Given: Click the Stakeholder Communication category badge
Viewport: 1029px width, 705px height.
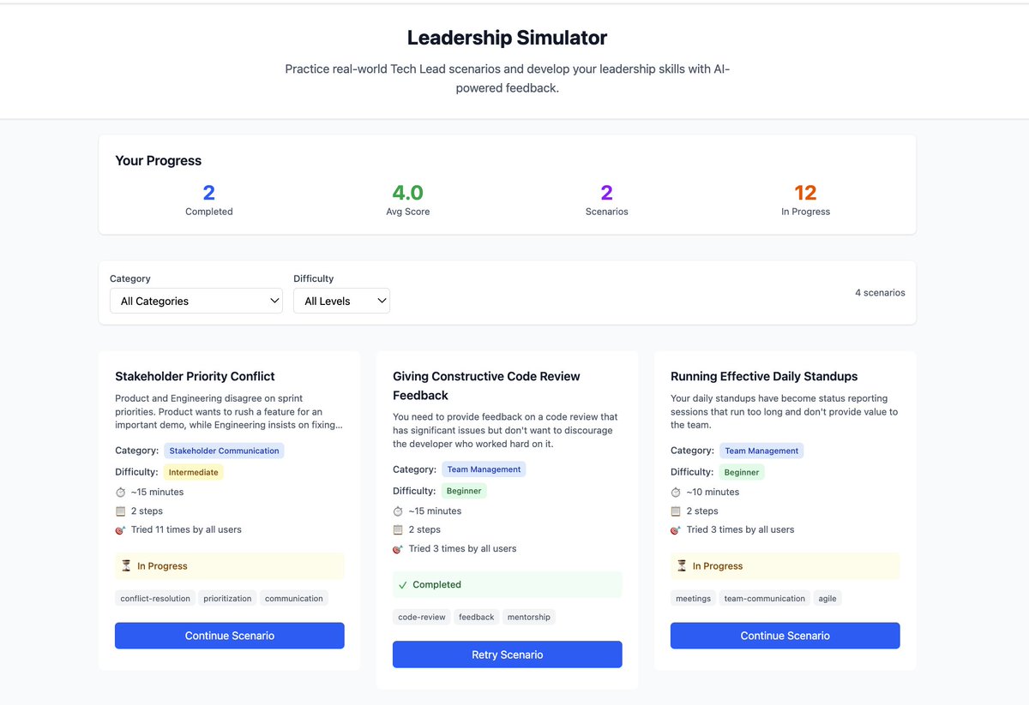Looking at the screenshot, I should (x=224, y=451).
